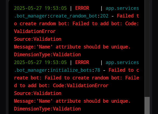Click the standalone ValidationError line in the first entry
Viewport: 158px width, 114px height.
coord(35,31)
